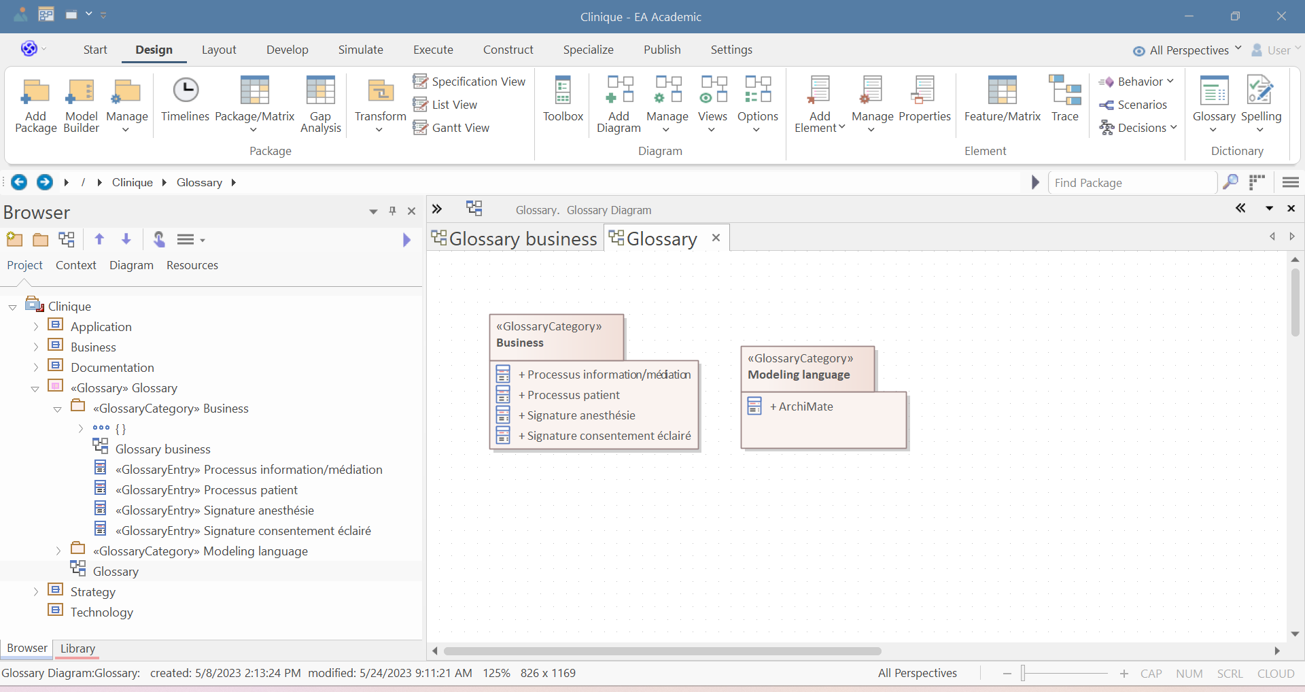1305x692 pixels.
Task: Collapse GlossaryCategory Business node
Action: 58,409
